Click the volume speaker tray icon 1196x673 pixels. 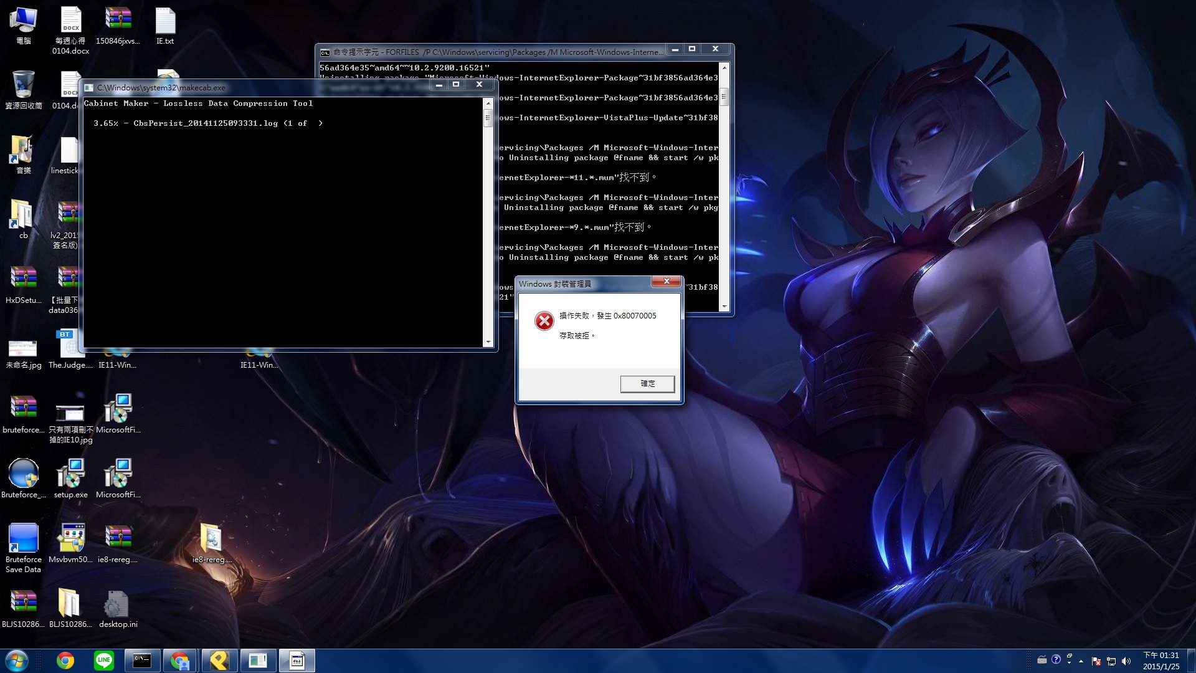tap(1126, 661)
